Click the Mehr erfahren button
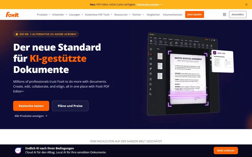The width and height of the screenshot is (252, 157). pos(226,150)
